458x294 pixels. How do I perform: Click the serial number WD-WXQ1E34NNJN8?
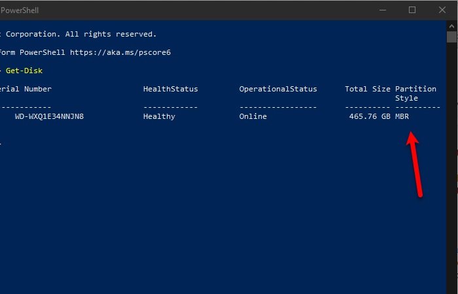point(49,116)
